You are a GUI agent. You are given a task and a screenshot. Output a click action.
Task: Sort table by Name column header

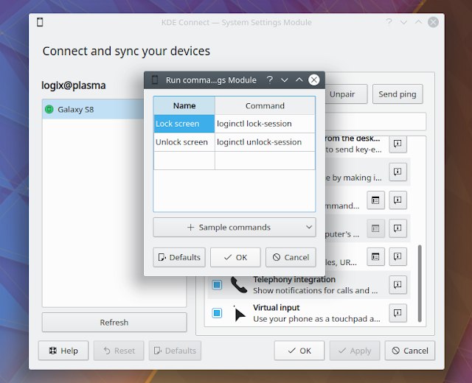click(x=184, y=105)
